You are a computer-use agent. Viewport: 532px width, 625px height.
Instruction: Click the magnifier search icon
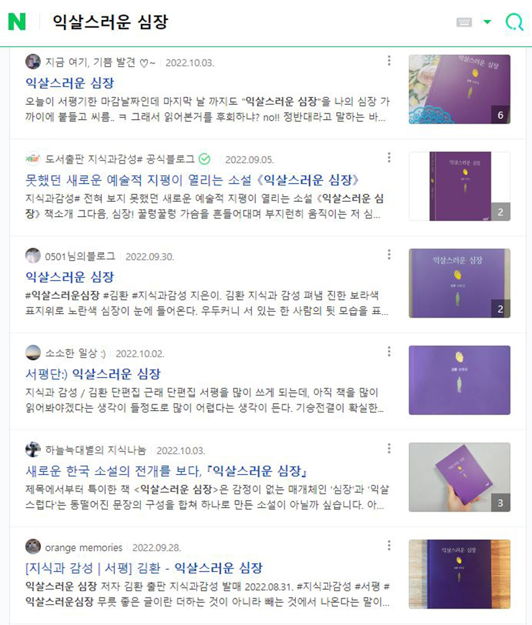[514, 22]
